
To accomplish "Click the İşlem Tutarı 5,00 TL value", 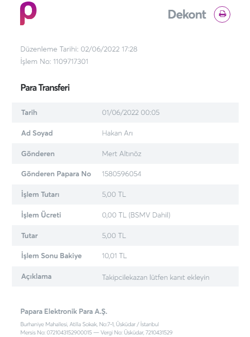I will (114, 194).
